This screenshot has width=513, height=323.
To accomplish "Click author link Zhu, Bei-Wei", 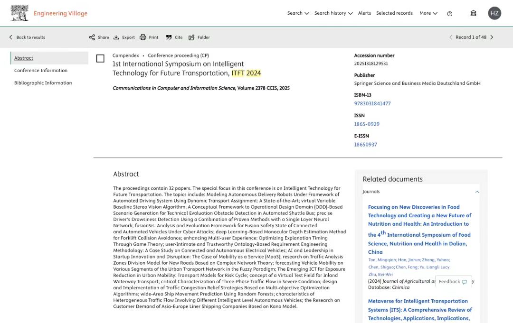I will [380, 275].
